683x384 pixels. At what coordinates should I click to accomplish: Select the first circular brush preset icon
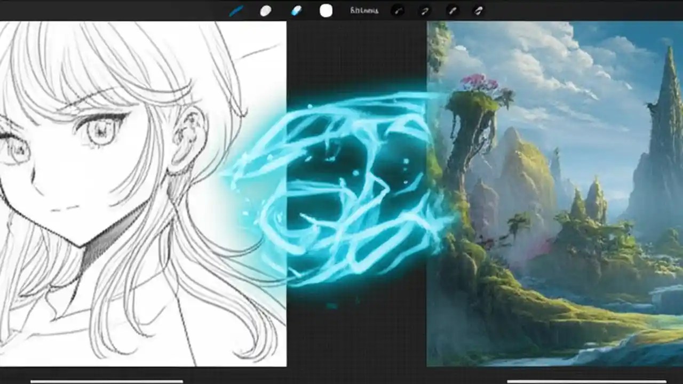(x=398, y=10)
